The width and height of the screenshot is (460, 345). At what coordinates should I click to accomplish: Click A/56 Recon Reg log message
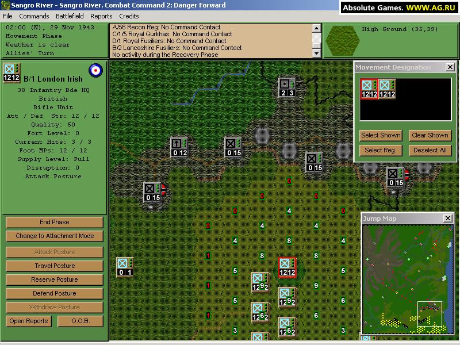point(166,27)
